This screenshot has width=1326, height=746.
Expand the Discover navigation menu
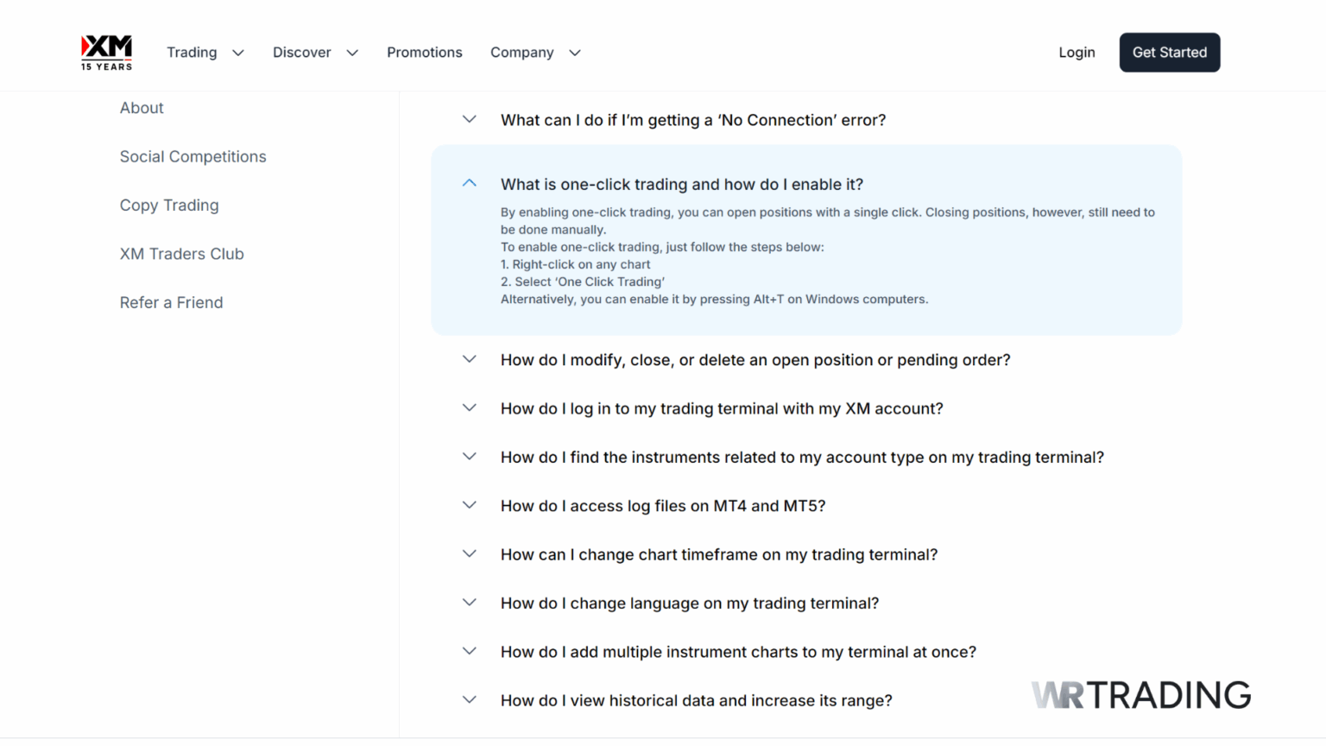pyautogui.click(x=314, y=53)
